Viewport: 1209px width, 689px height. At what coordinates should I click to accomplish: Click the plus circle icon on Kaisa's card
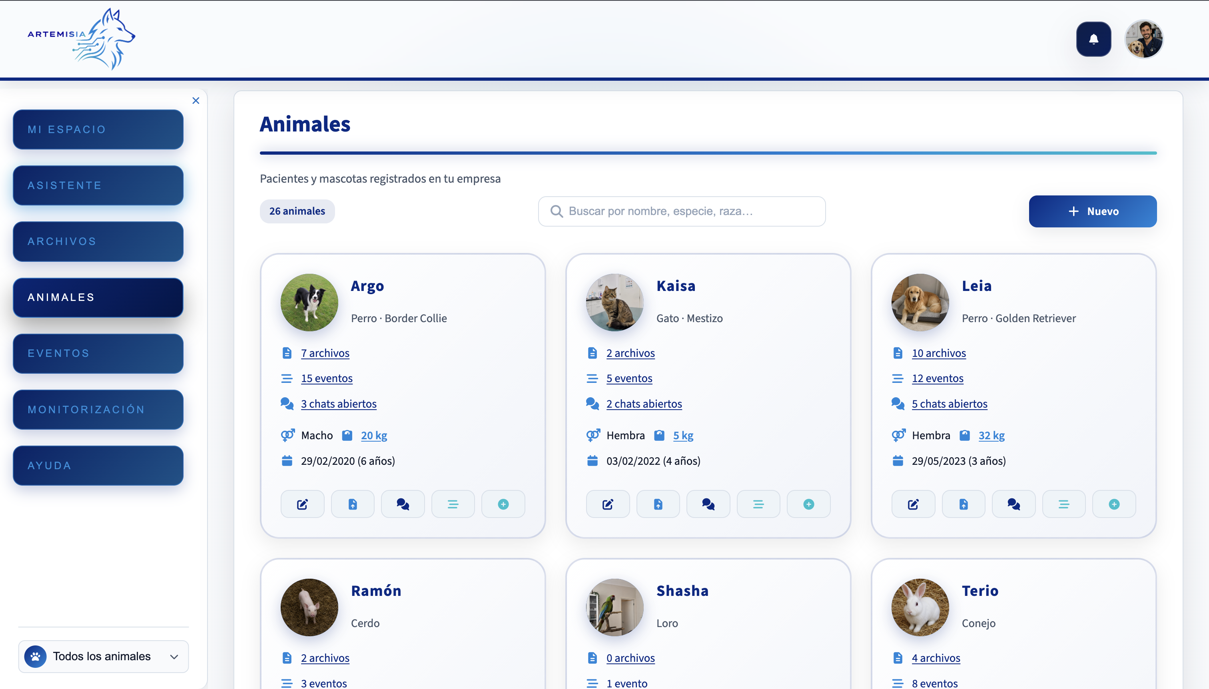pyautogui.click(x=808, y=504)
